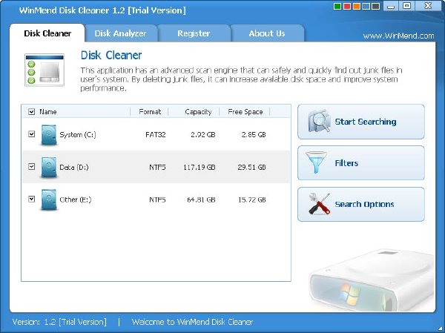Close the WinMend Disk Cleaner window
The height and width of the screenshot is (333, 445).
pyautogui.click(x=428, y=6)
